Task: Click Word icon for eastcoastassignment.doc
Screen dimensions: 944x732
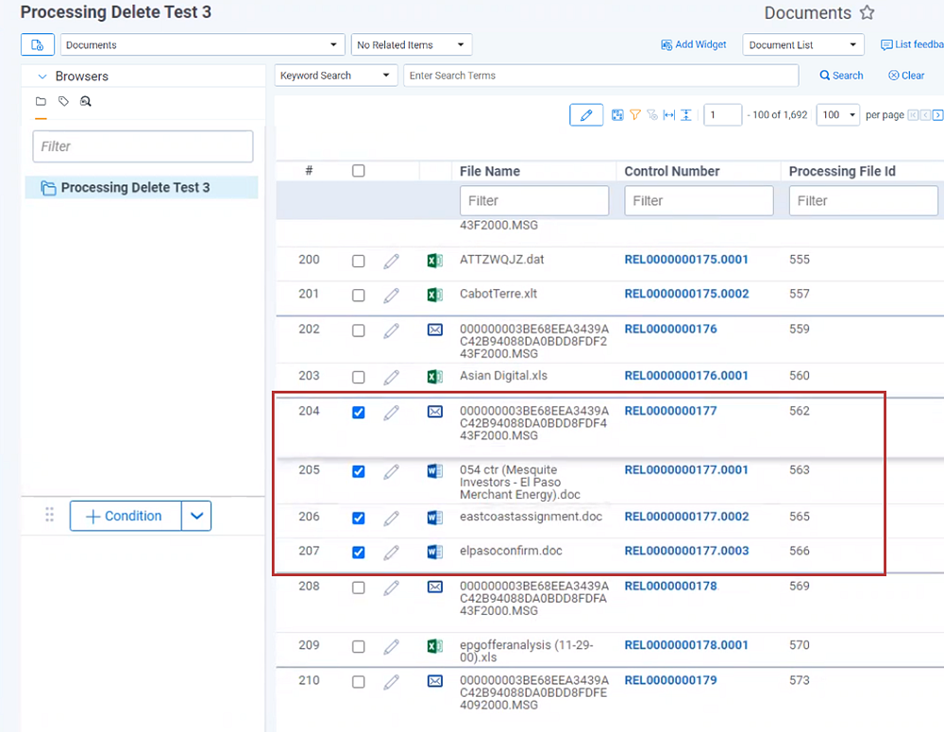Action: point(434,518)
